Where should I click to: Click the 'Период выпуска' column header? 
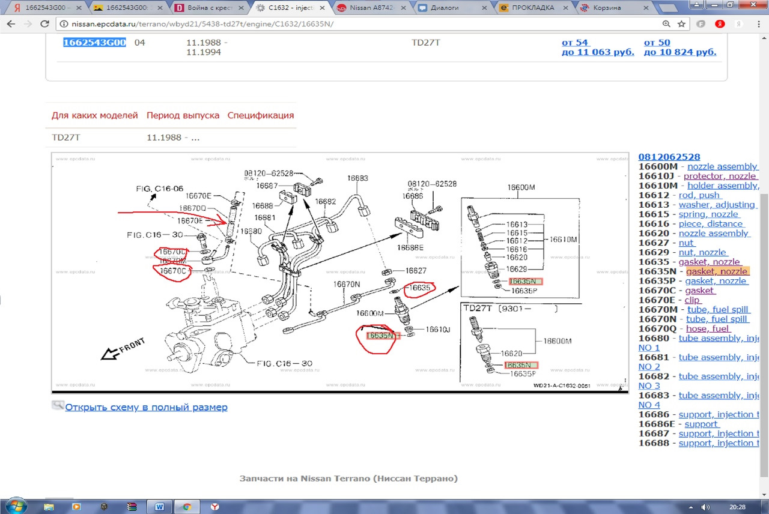(183, 115)
